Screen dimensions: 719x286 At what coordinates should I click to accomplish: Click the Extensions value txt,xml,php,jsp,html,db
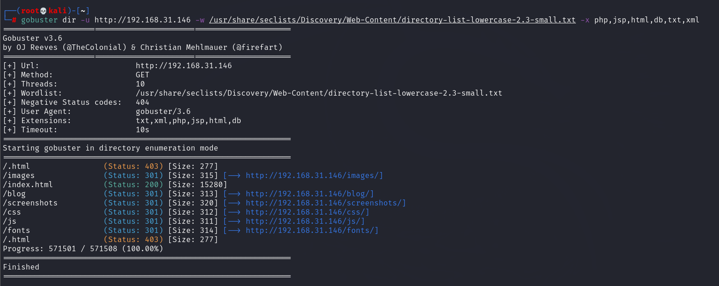[188, 120]
